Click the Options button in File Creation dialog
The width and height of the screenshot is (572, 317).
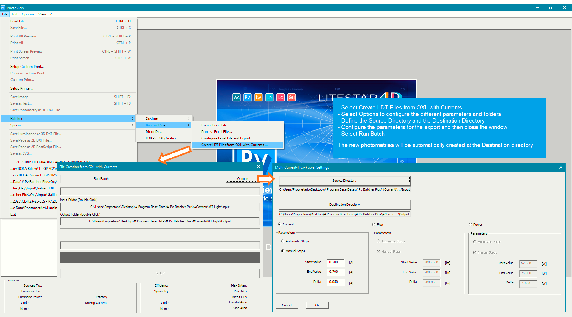243,179
